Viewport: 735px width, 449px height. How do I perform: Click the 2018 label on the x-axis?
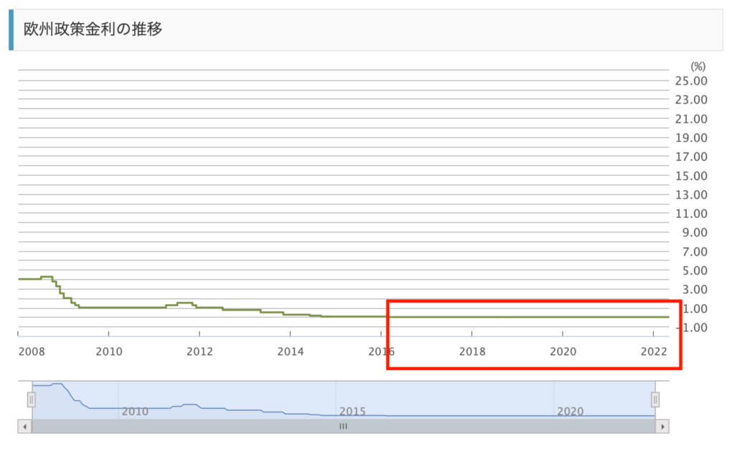click(x=472, y=352)
